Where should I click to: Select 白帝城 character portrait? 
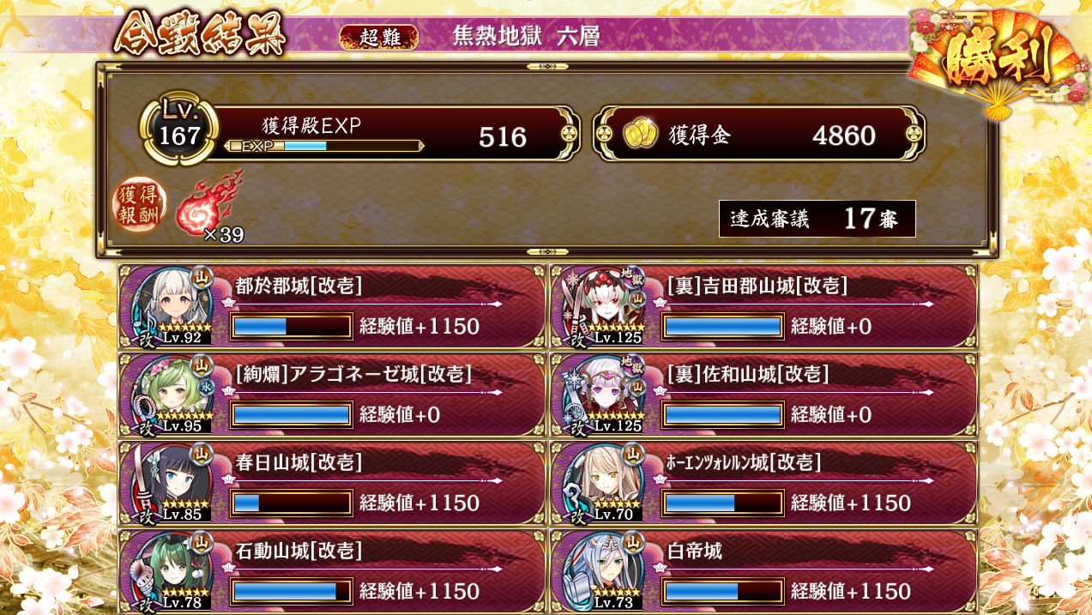tap(604, 571)
